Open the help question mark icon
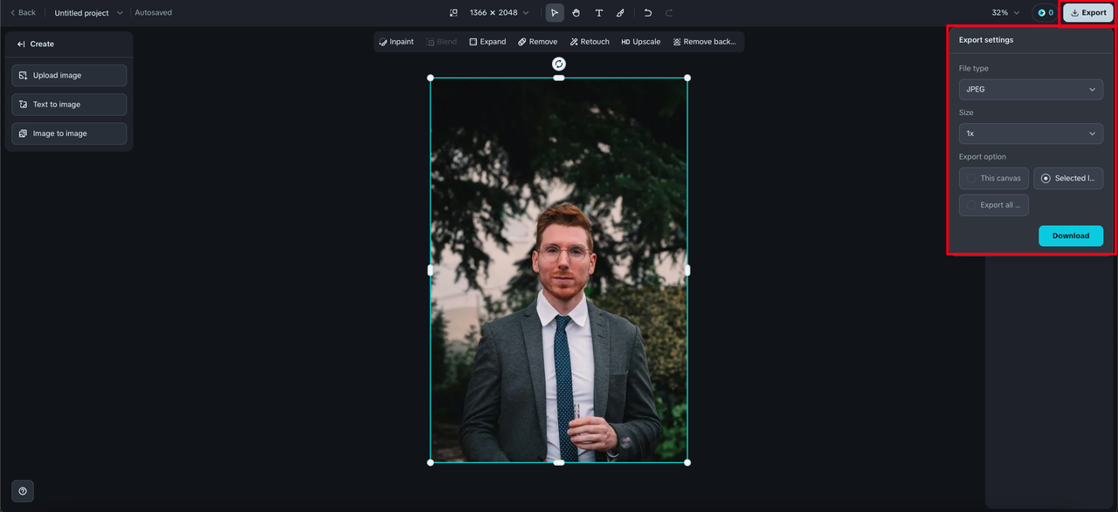1118x512 pixels. [x=23, y=491]
